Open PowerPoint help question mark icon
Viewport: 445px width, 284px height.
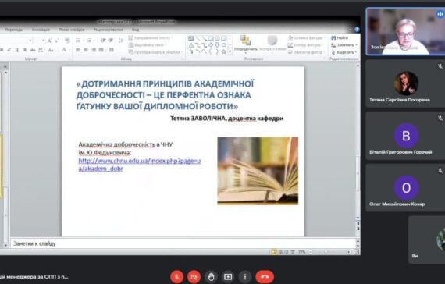(357, 30)
